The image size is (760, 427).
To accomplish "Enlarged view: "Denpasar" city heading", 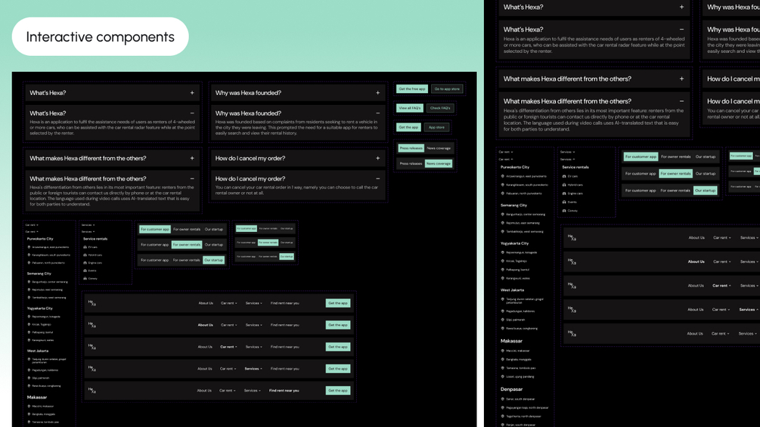I will [511, 389].
